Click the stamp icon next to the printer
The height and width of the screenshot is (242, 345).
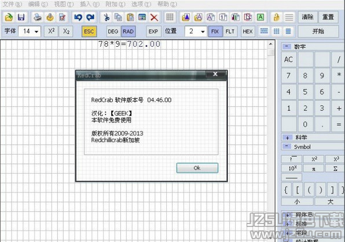[x=50, y=17]
